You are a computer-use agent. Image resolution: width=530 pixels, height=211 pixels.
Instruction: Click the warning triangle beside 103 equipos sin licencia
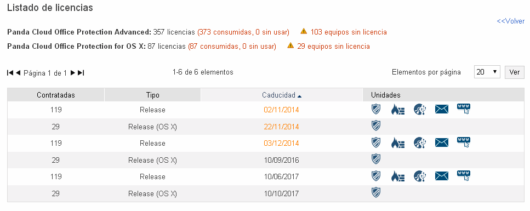pyautogui.click(x=304, y=31)
